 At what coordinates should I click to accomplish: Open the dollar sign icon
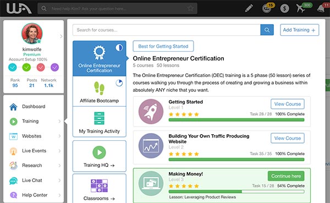pos(284,8)
